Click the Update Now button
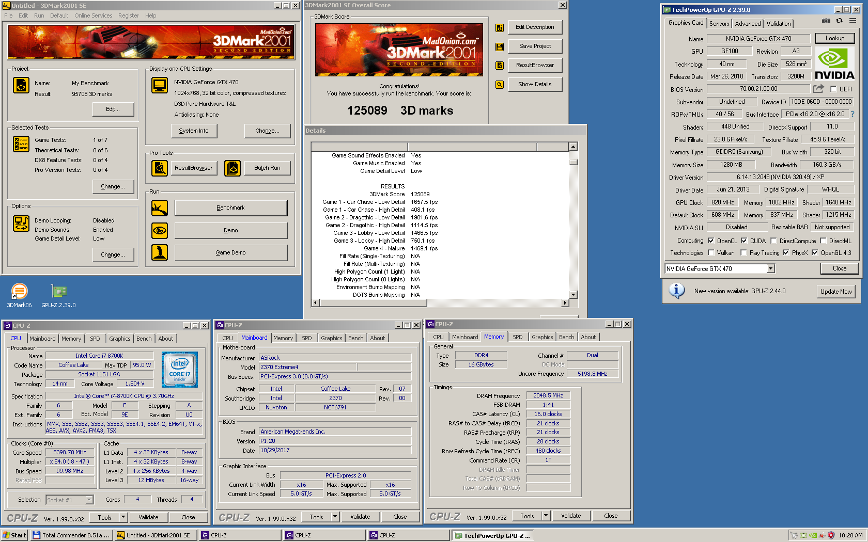This screenshot has height=542, width=868. tap(836, 291)
